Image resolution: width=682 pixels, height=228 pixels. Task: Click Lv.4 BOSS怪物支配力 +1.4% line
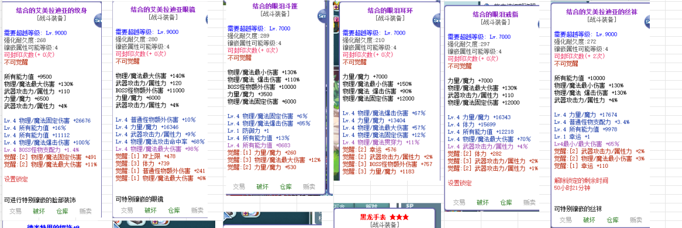click(42, 150)
